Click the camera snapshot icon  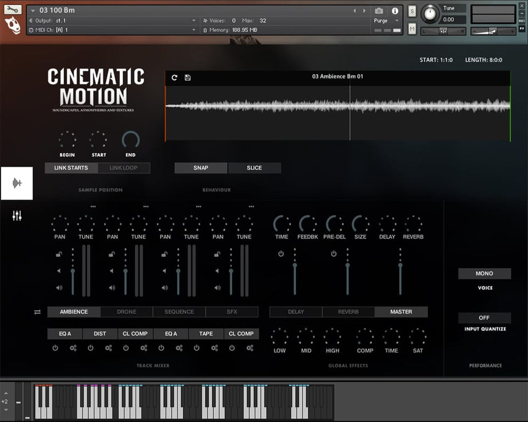(x=379, y=11)
